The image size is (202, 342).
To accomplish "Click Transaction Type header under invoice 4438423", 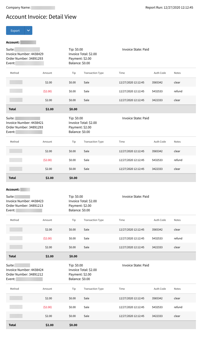I will [x=94, y=220].
